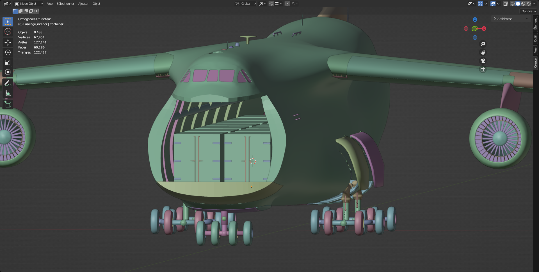Switch to Élément sidebar tab

pyautogui.click(x=536, y=24)
